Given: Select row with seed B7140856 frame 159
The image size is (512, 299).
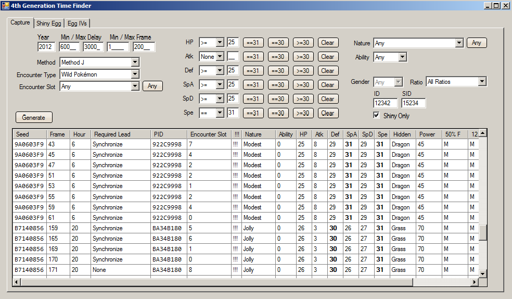Looking at the screenshot, I should [x=246, y=228].
